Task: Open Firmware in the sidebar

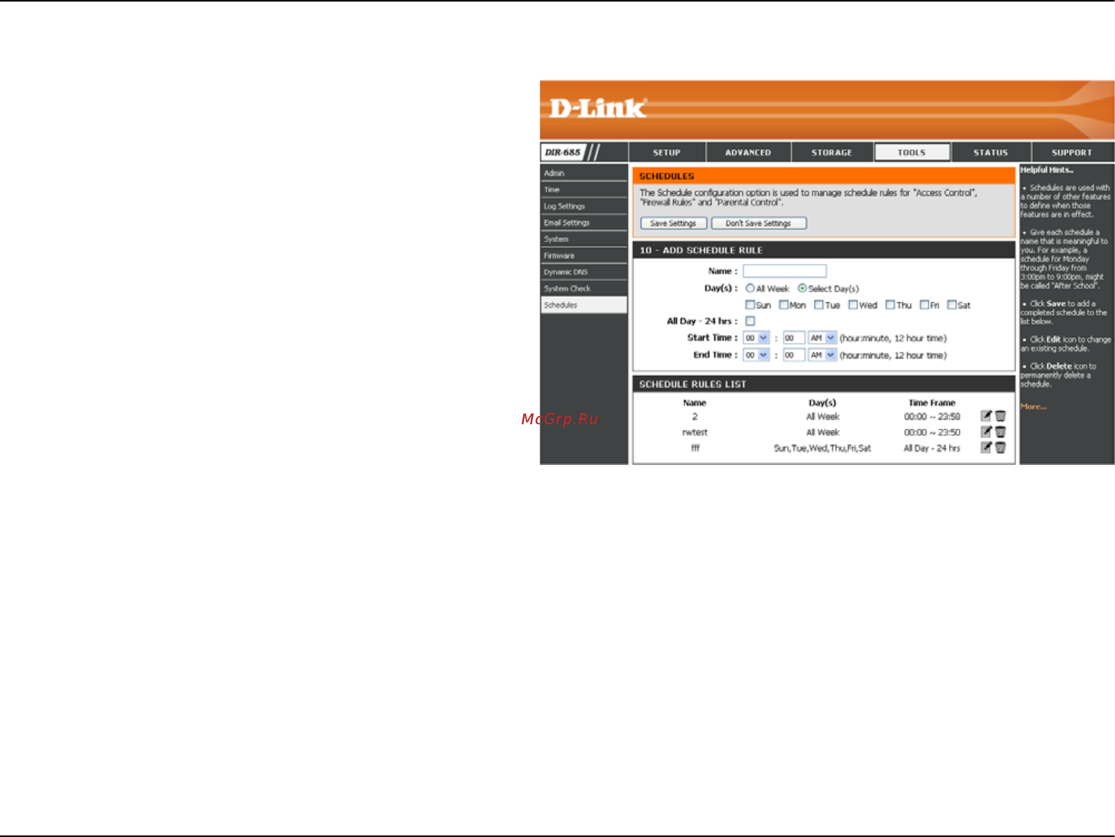Action: pyautogui.click(x=584, y=256)
